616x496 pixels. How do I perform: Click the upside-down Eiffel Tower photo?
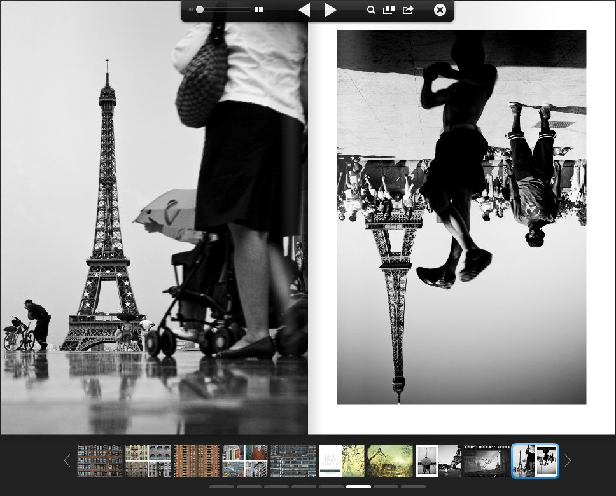point(461,217)
